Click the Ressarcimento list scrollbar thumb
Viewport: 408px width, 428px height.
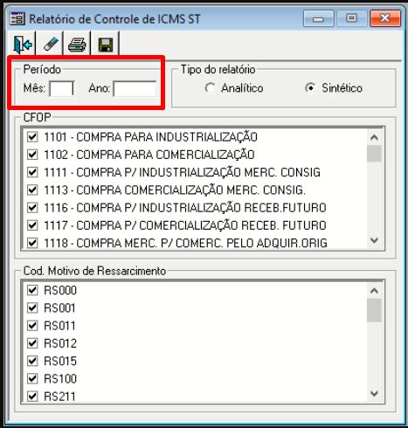pyautogui.click(x=374, y=310)
